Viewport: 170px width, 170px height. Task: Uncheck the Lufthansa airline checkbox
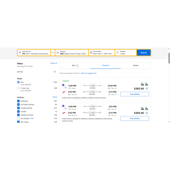19,101
